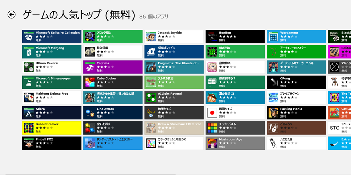This screenshot has width=351, height=175.
Task: Select the Parking Mania officer icon
Action: coord(273,113)
